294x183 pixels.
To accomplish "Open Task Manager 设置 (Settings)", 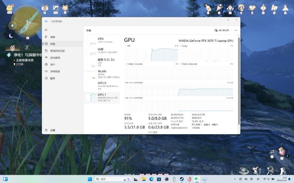I will coord(62,130).
